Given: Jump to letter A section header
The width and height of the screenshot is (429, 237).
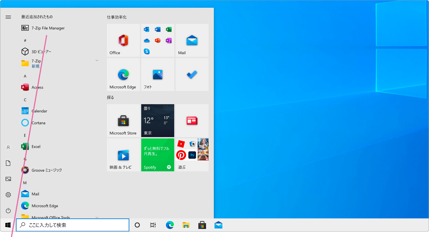Looking at the screenshot, I should [x=25, y=76].
